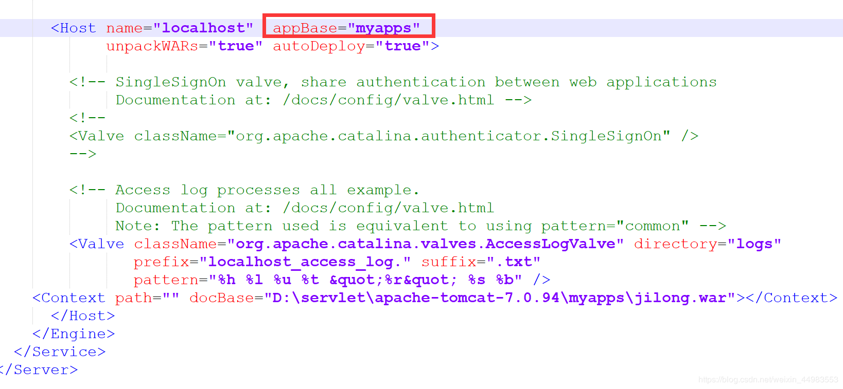Click the name="localhost" attribute
This screenshot has height=389, width=843.
(180, 28)
